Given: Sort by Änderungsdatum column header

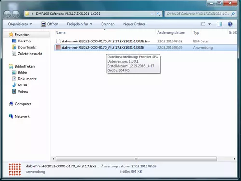Looking at the screenshot, I should click(x=171, y=33).
